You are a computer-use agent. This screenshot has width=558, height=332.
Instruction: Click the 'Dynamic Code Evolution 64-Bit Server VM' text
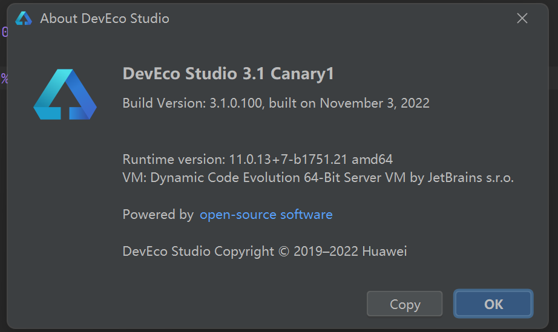[x=278, y=177]
